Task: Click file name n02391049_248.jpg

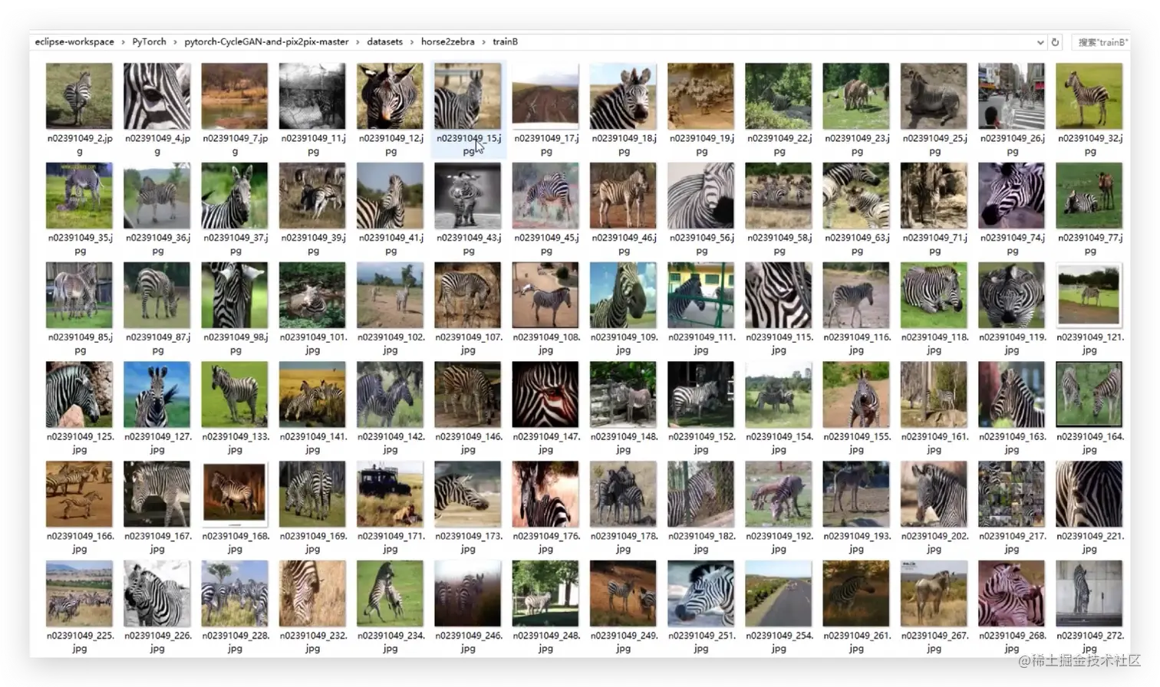Action: (545, 642)
